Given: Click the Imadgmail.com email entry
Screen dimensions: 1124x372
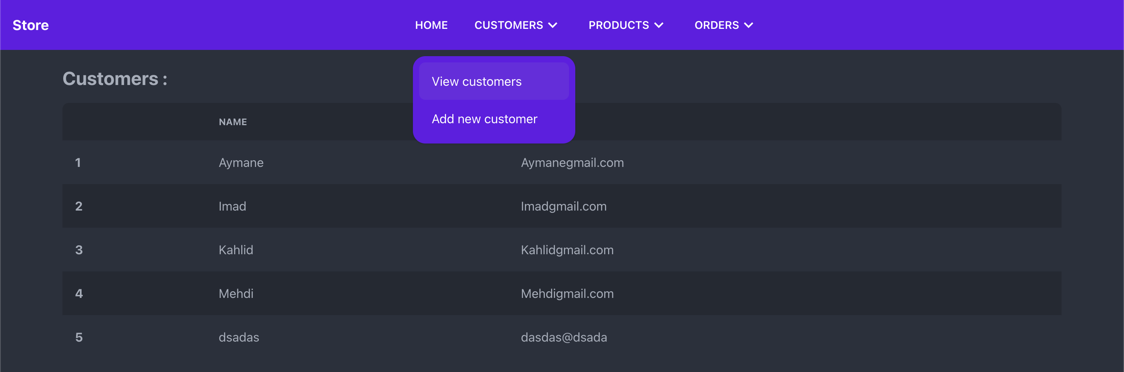Looking at the screenshot, I should (563, 206).
